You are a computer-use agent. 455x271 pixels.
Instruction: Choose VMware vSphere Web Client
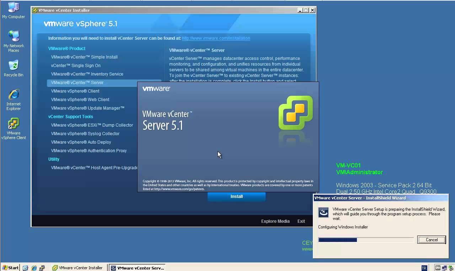tap(80, 99)
